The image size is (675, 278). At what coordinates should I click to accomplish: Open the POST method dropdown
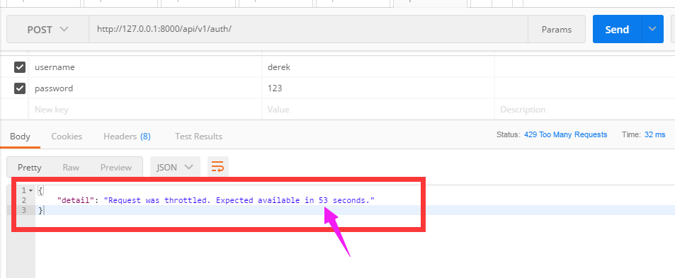coord(47,29)
